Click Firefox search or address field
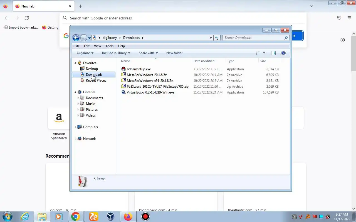Image resolution: width=356 pixels, height=222 pixels. coord(183,18)
